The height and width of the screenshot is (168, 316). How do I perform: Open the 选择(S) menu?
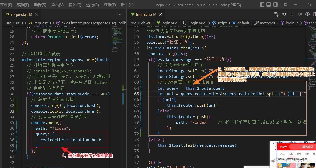(x=40, y=5)
